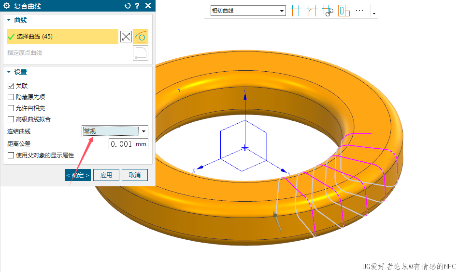Open the 相切曲线 curve rule dropdown
457x272 pixels.
point(248,11)
